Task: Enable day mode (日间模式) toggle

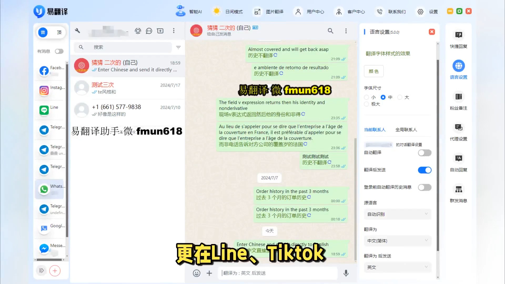Action: (x=228, y=12)
